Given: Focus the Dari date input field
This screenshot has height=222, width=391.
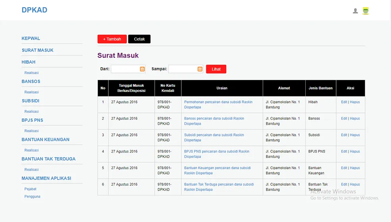Looking at the screenshot, I should click(x=128, y=69).
